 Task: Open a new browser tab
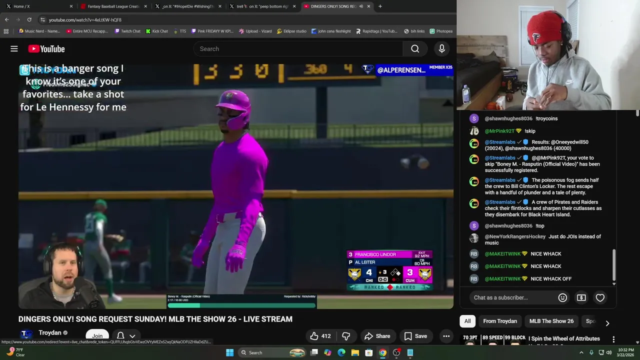click(380, 6)
